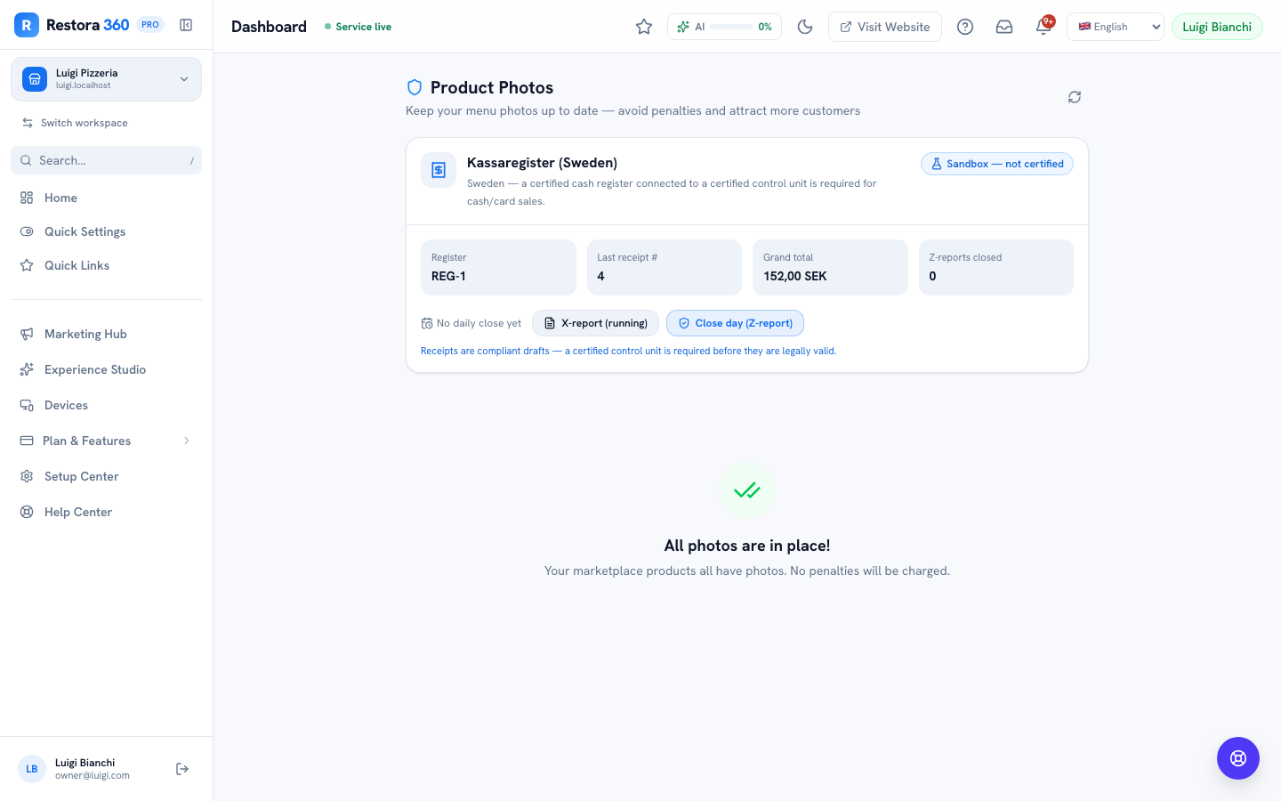
Task: Click the PRO plan badge
Action: click(x=150, y=25)
